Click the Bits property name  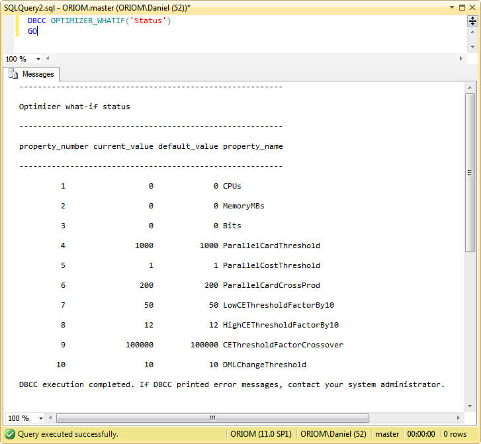pyautogui.click(x=232, y=226)
